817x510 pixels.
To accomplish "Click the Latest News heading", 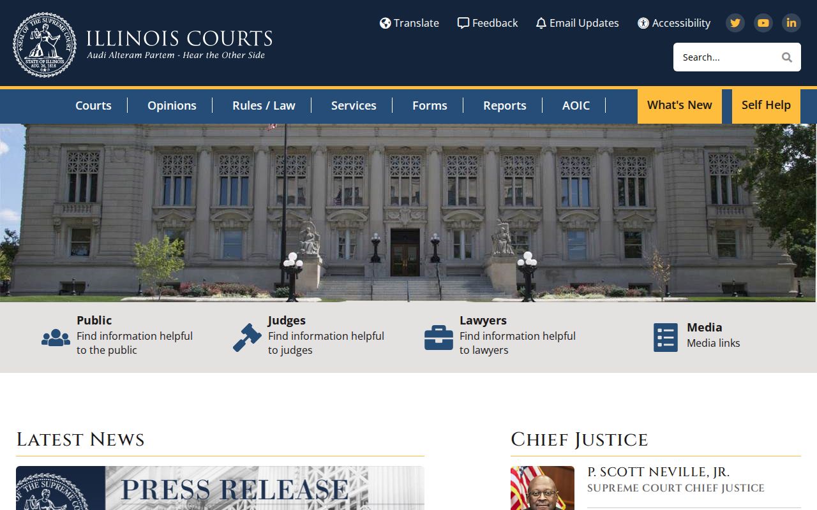I will pyautogui.click(x=80, y=439).
